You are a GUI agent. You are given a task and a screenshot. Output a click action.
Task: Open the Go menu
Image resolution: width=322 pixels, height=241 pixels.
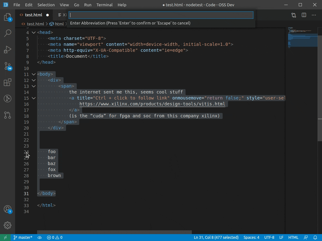click(77, 5)
